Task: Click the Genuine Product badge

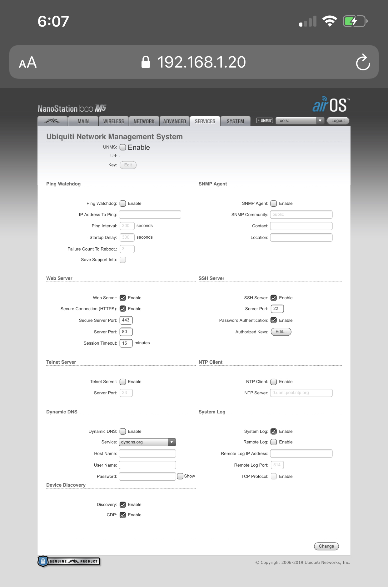Action: pyautogui.click(x=69, y=561)
